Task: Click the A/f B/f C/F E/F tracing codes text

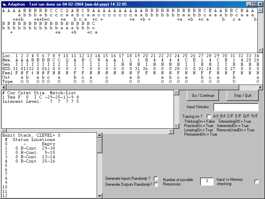Action: [x=236, y=116]
